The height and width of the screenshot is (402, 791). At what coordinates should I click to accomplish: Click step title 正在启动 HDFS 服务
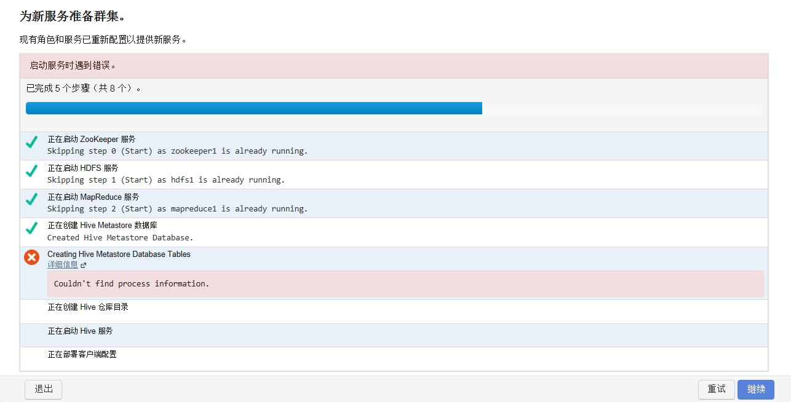pyautogui.click(x=83, y=168)
